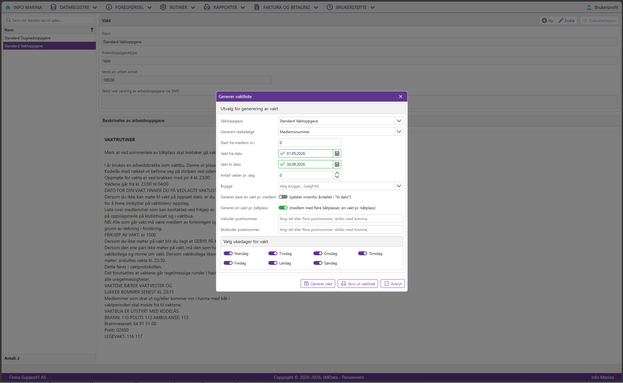Click the search magnifier icon in the sidebar
Screen dimensions: 623x383
9,20
